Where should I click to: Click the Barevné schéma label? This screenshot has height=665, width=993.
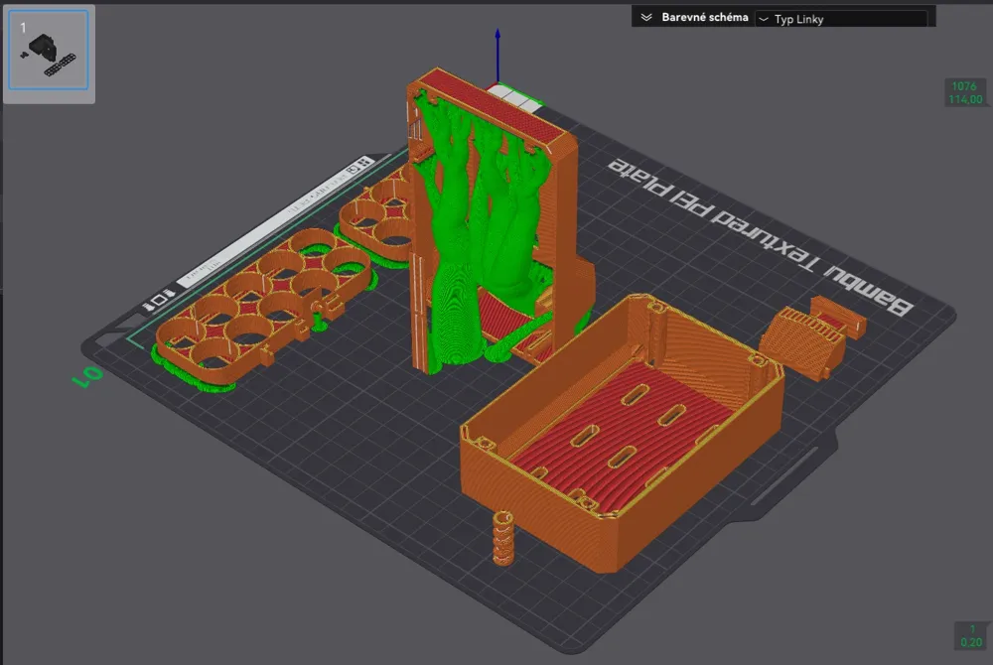click(x=704, y=18)
